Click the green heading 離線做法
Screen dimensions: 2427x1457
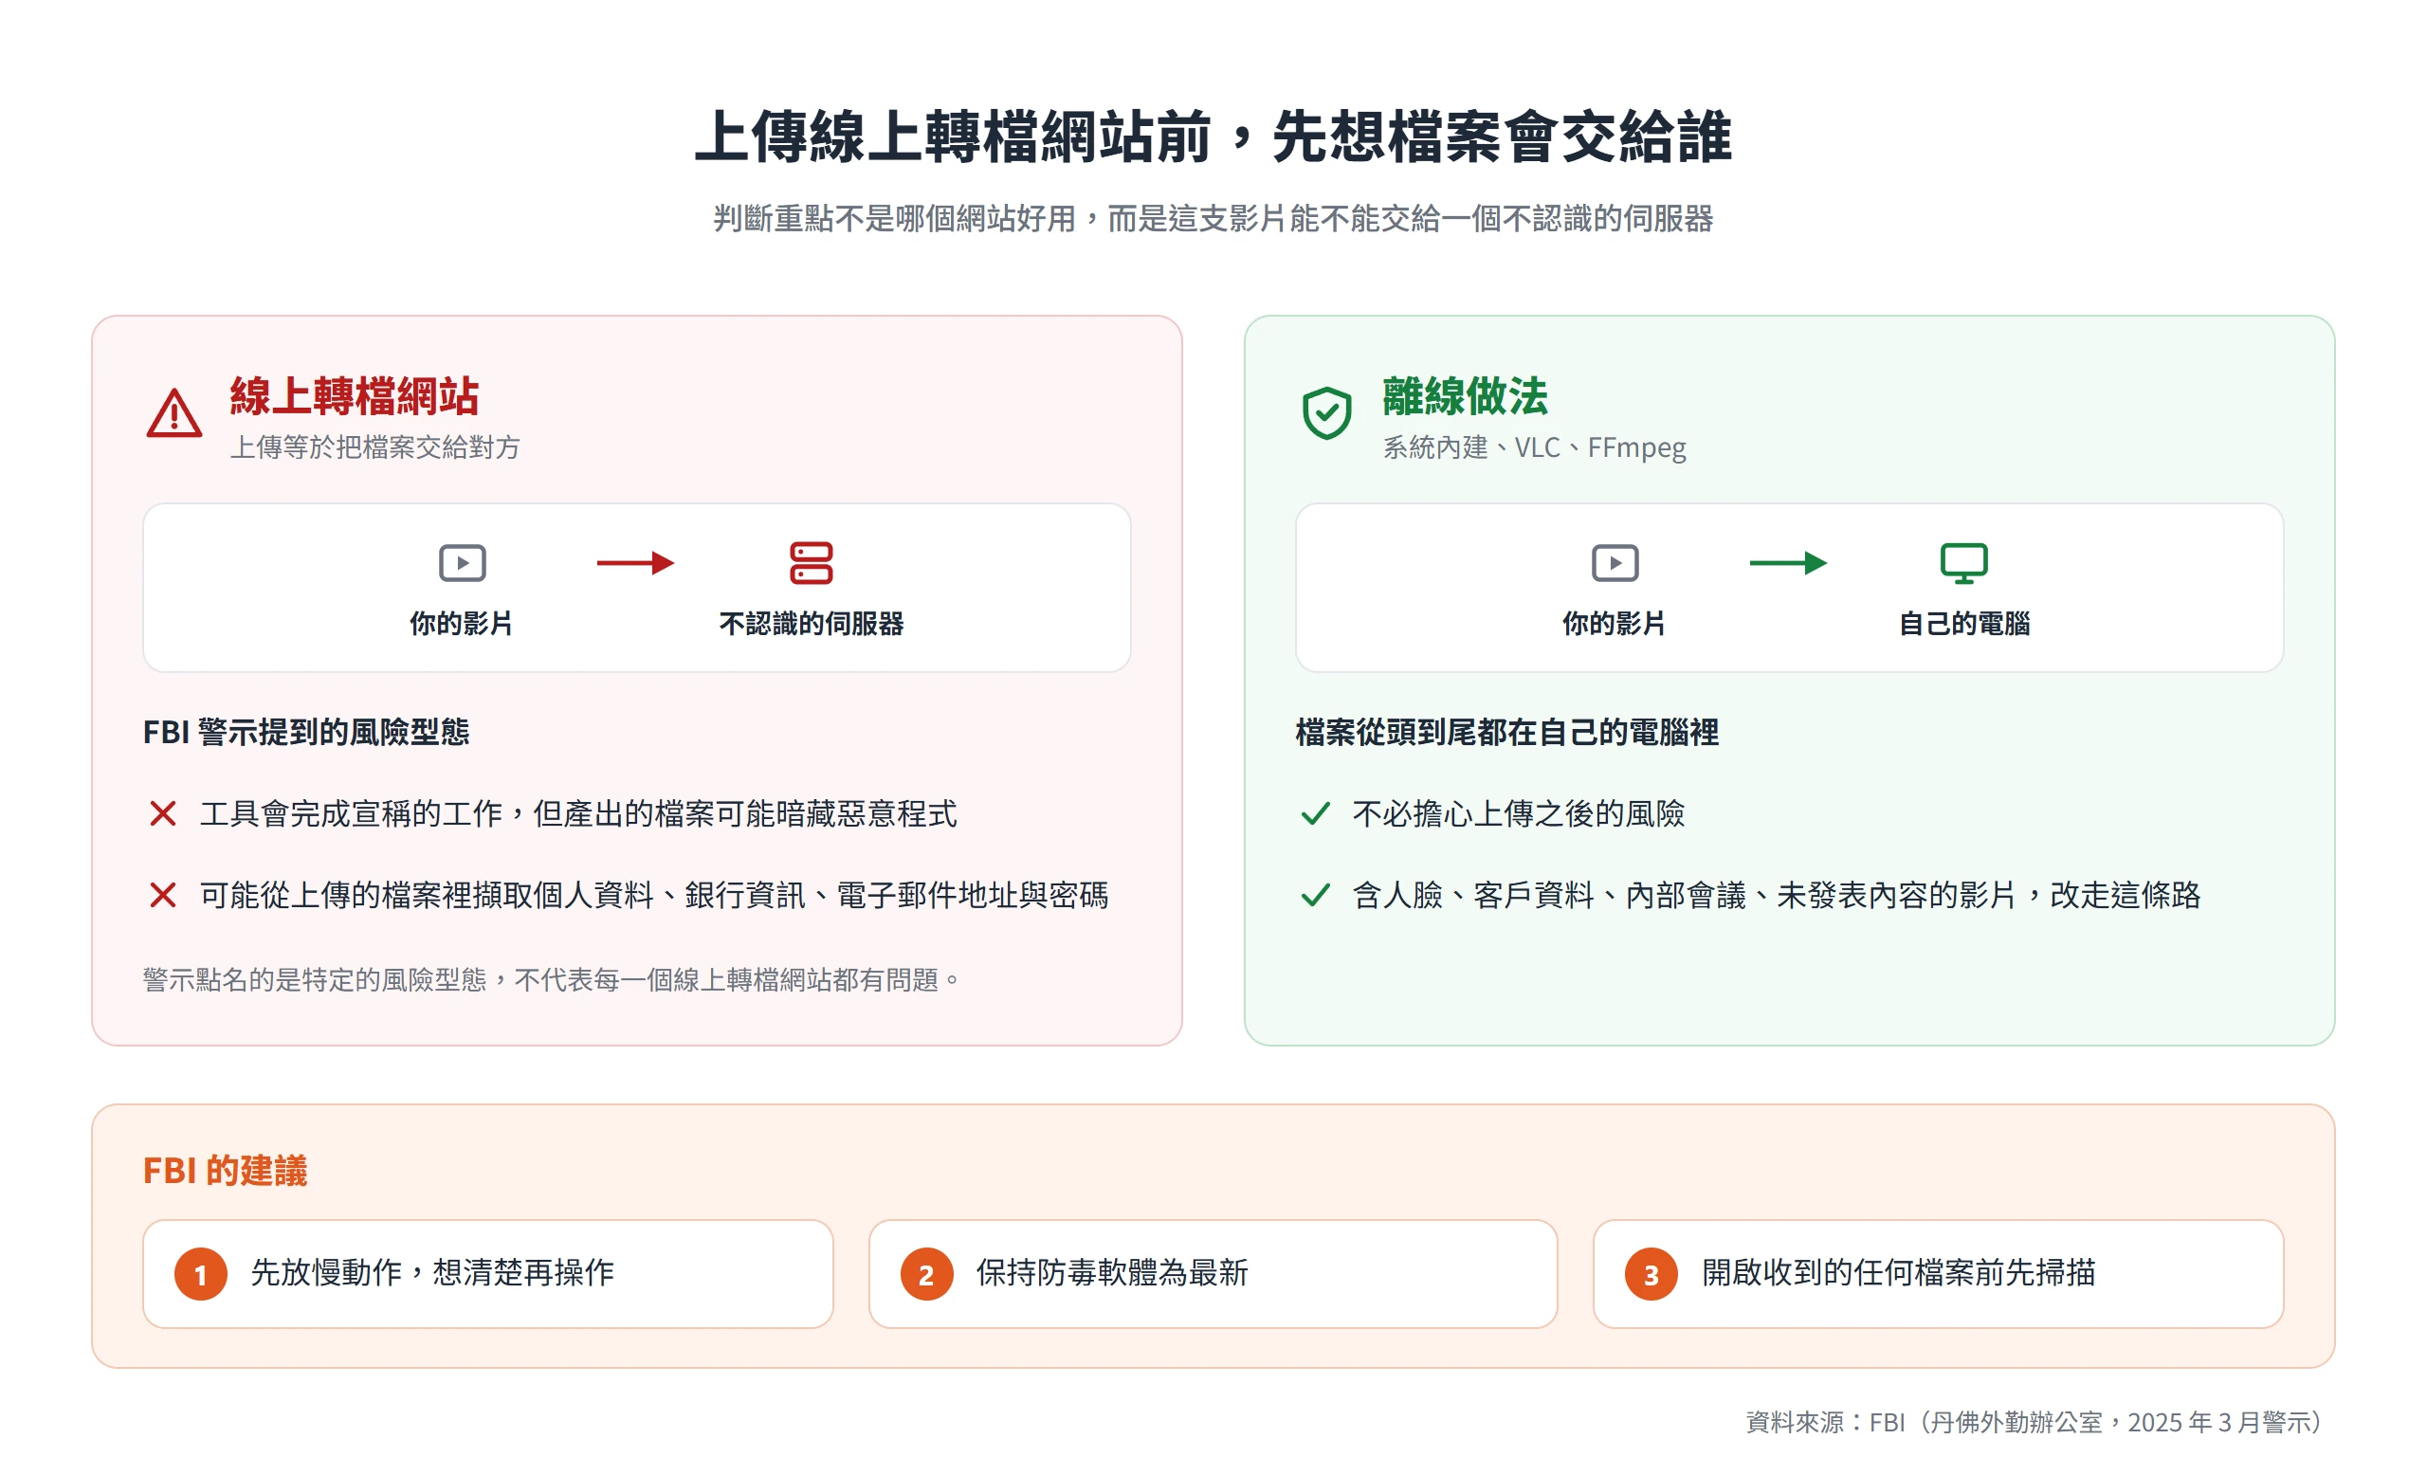coord(1465,395)
